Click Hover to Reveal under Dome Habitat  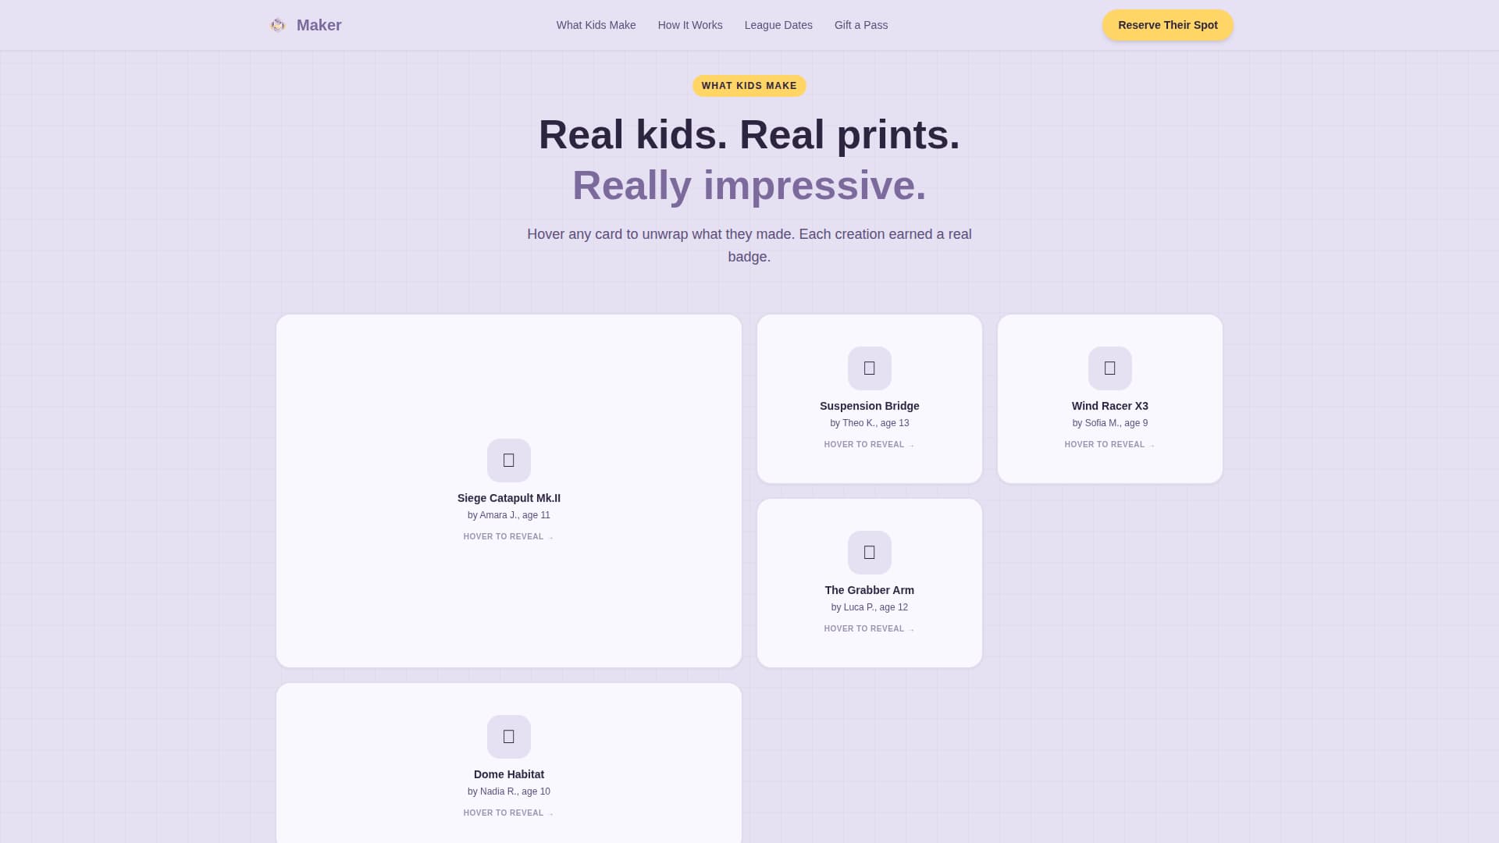[x=509, y=813]
